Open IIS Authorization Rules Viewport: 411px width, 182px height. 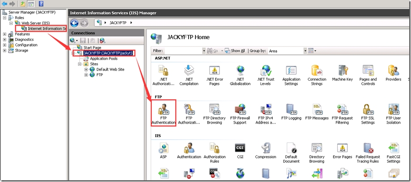[214, 153]
